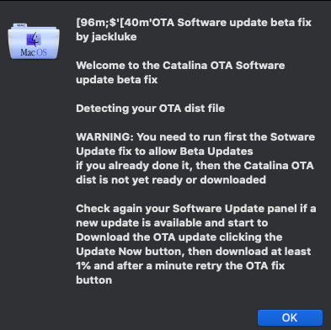Click the "Download the OTA update clicking the" line
The height and width of the screenshot is (330, 331).
pos(179,237)
